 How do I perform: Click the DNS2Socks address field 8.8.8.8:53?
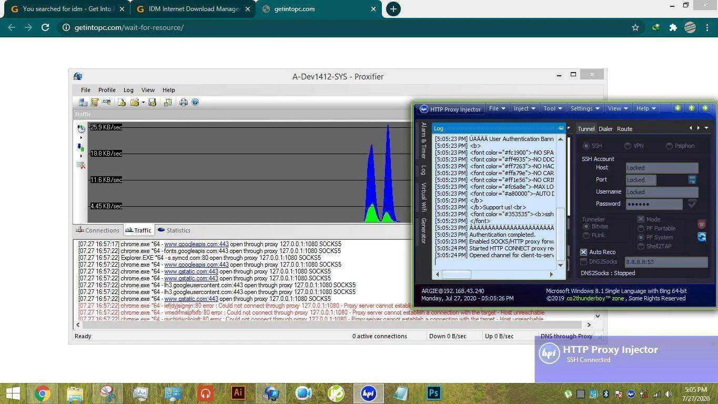tap(666, 262)
